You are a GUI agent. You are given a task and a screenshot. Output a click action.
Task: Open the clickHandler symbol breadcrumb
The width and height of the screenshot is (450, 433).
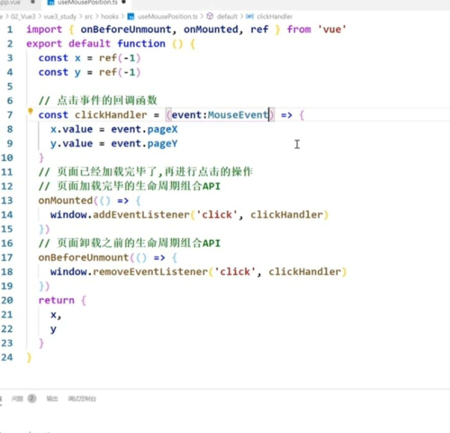[x=275, y=16]
